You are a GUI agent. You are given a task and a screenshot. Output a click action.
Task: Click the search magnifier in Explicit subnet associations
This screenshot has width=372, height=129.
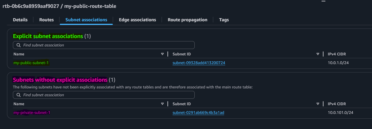coord(19,45)
